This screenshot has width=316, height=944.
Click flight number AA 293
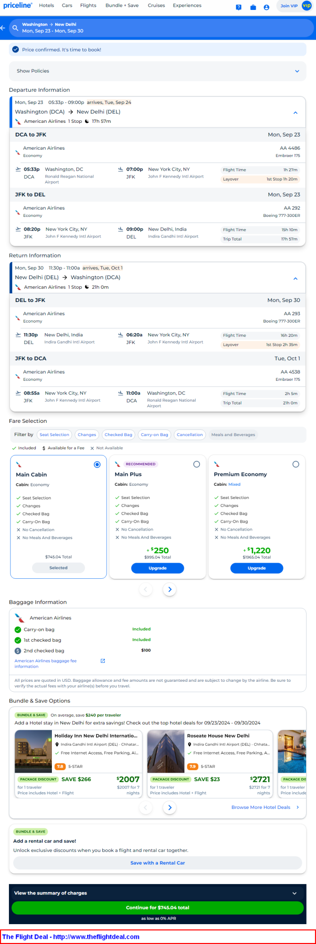point(292,313)
